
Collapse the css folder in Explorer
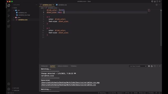click(x=17, y=10)
